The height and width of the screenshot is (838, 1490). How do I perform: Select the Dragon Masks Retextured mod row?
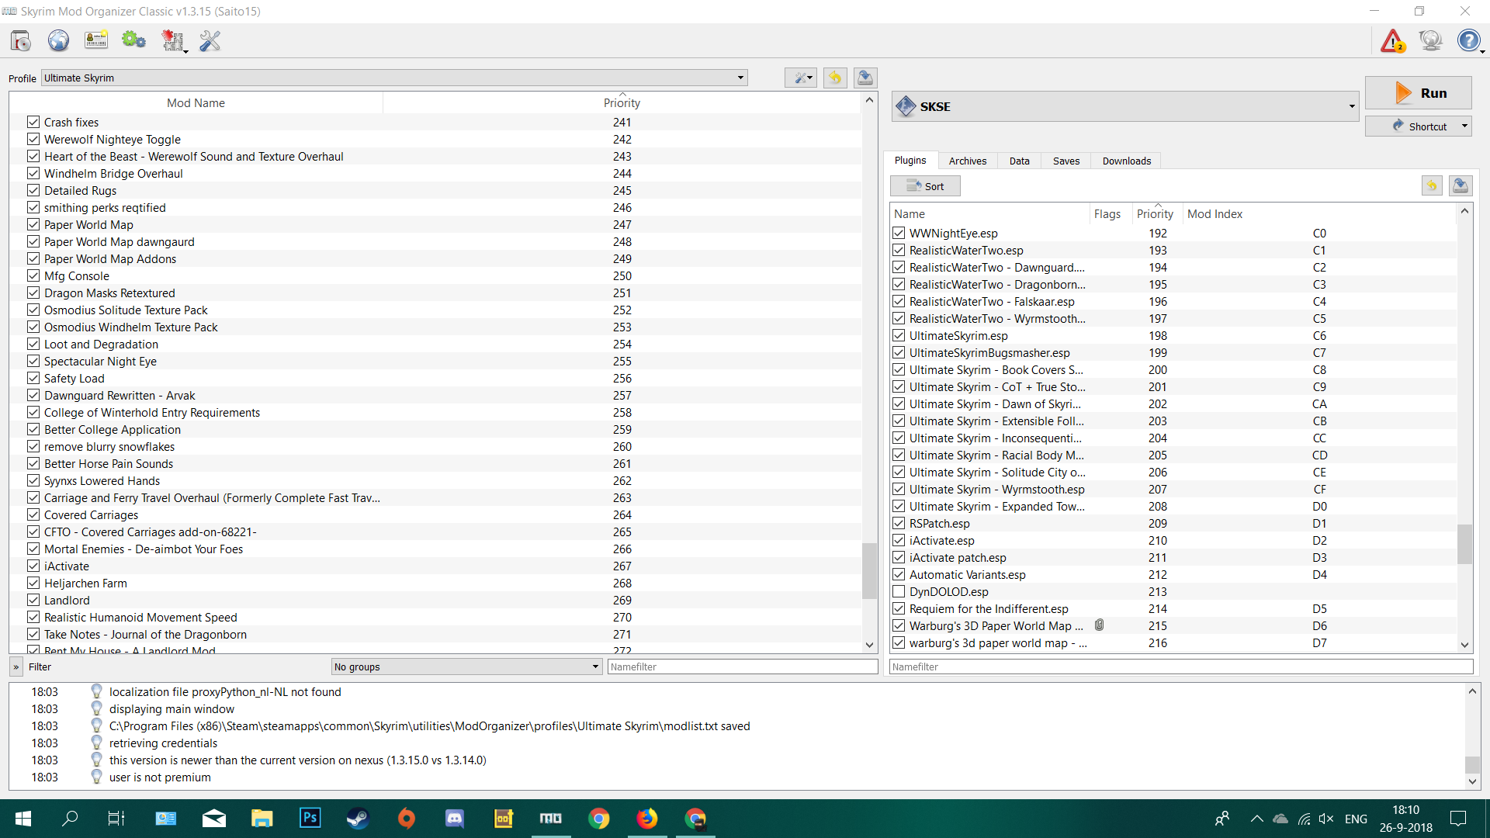click(x=435, y=293)
